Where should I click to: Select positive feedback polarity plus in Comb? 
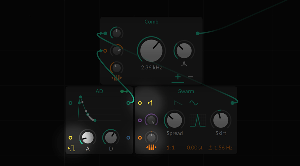(x=178, y=77)
